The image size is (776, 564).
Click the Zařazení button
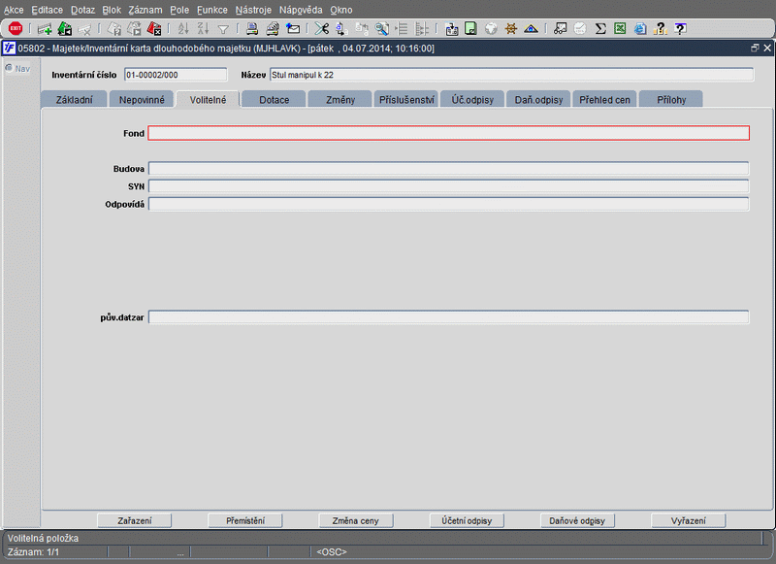(135, 520)
